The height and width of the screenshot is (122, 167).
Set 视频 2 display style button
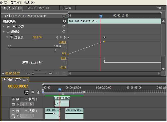pyautogui.click(x=13, y=104)
